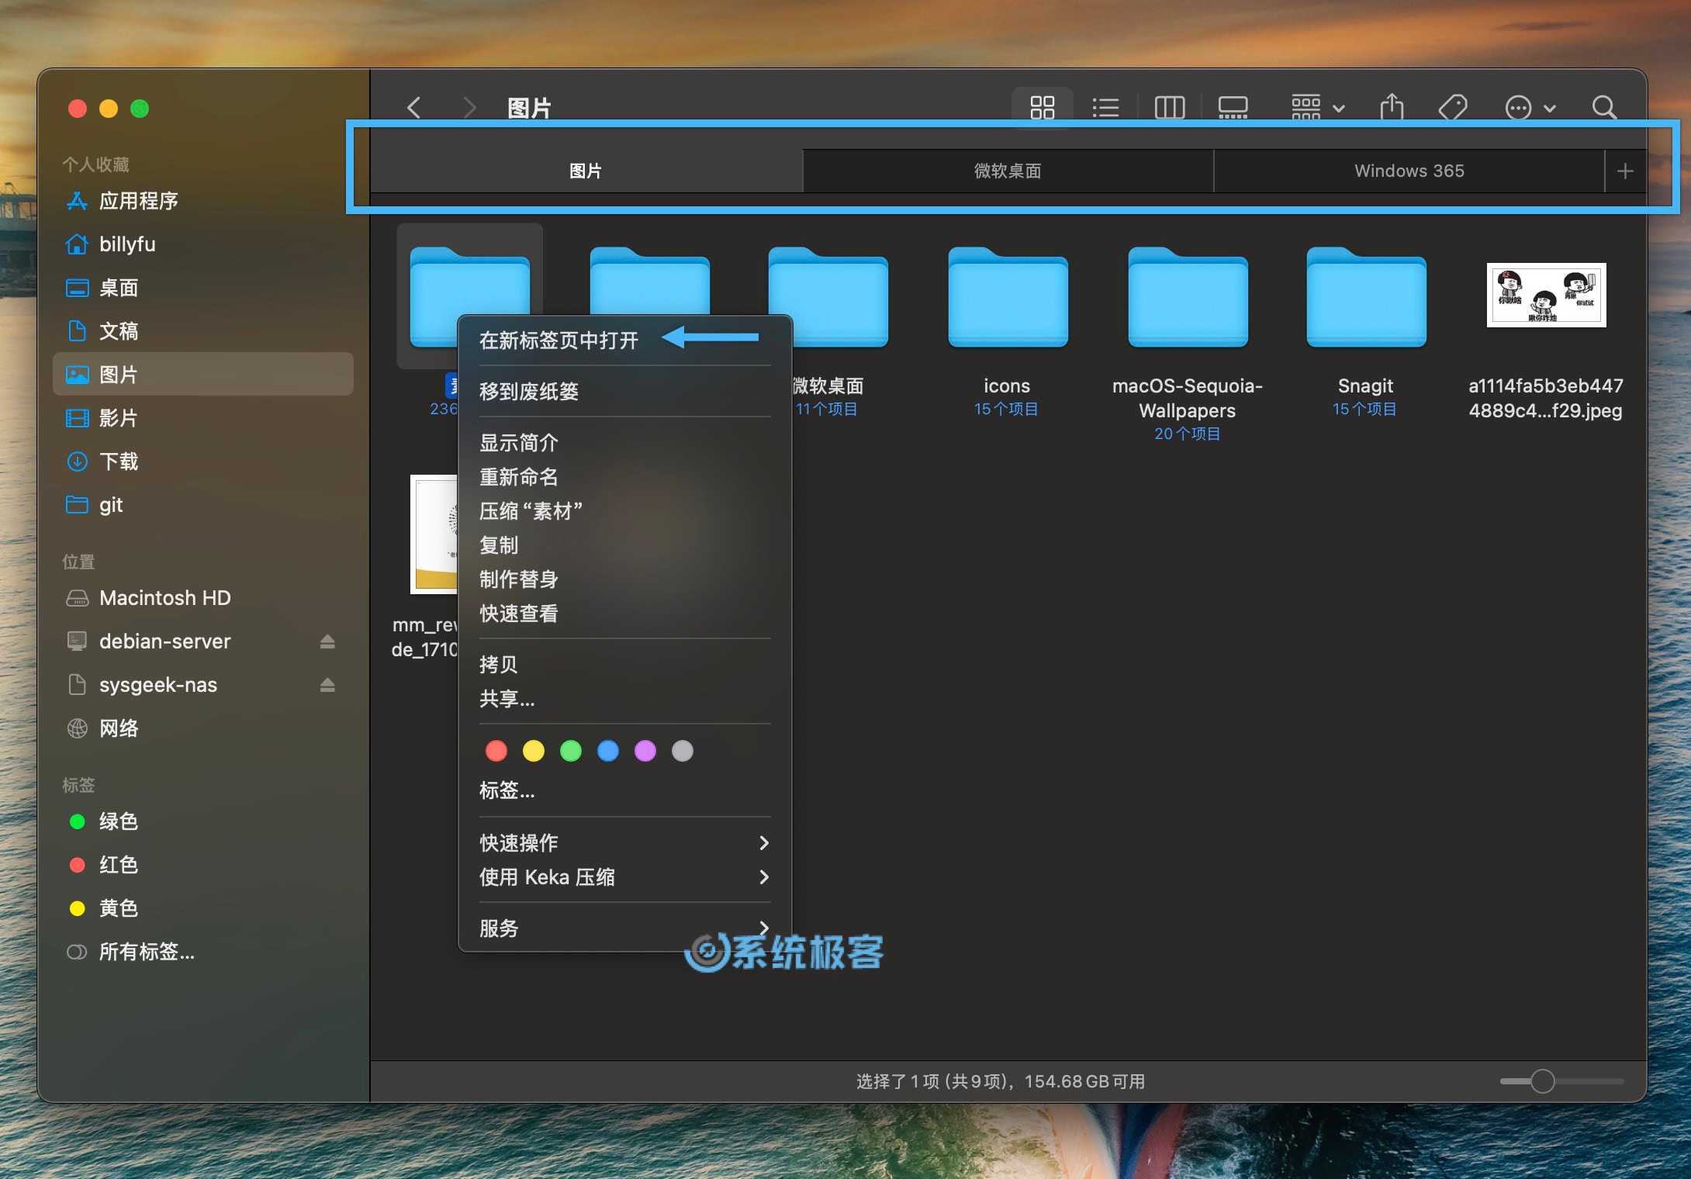Open the group-by options dropdown
The height and width of the screenshot is (1179, 1691).
pos(1317,107)
